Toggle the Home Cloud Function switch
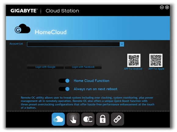Viewport: 177px width, 132px height. [x=64, y=81]
